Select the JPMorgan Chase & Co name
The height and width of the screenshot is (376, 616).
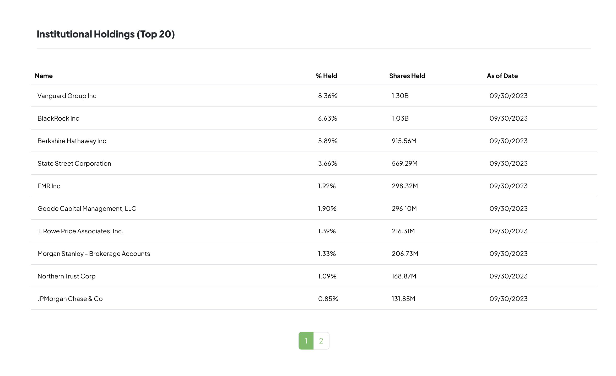(70, 299)
